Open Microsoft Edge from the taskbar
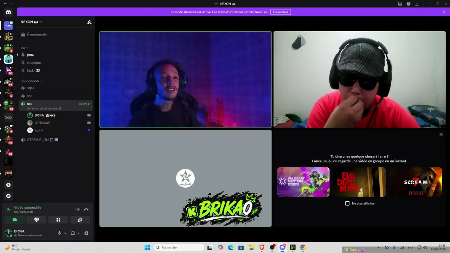Viewport: 450px width, 253px height. point(231,247)
